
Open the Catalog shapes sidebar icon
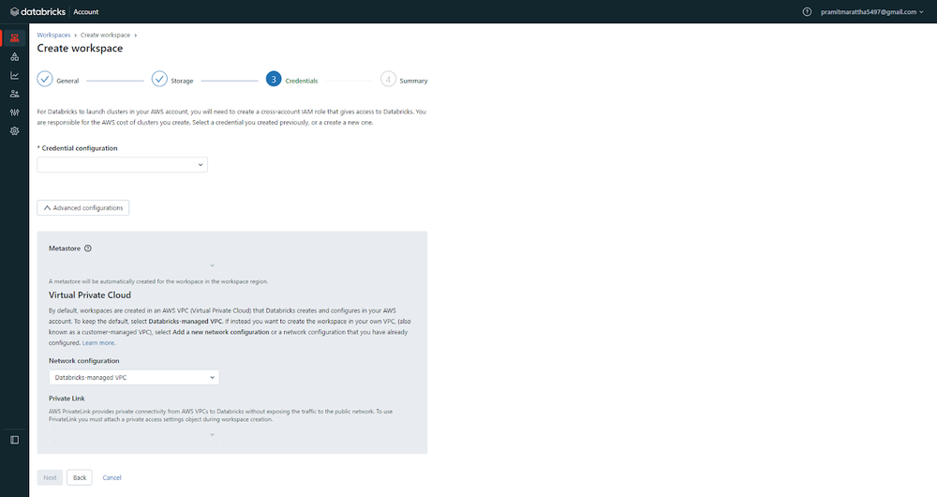[14, 57]
